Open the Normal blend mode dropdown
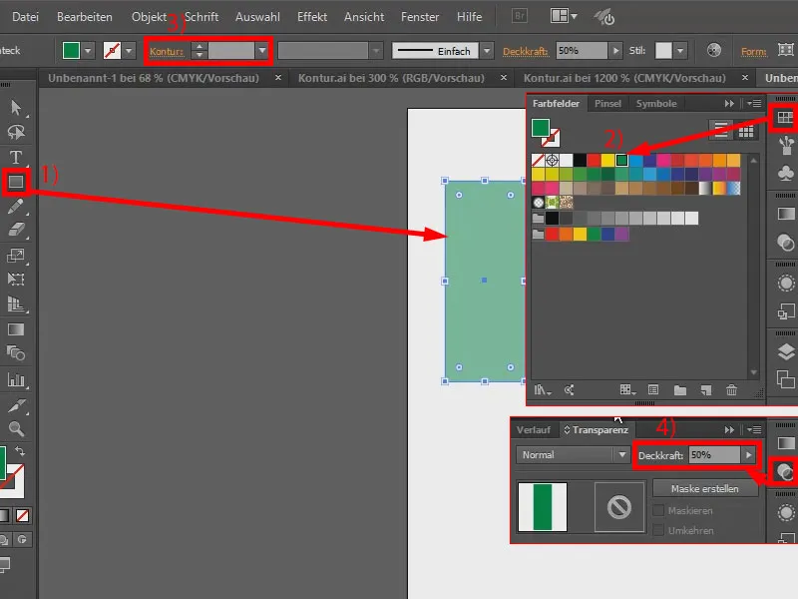The width and height of the screenshot is (798, 599). coord(621,455)
